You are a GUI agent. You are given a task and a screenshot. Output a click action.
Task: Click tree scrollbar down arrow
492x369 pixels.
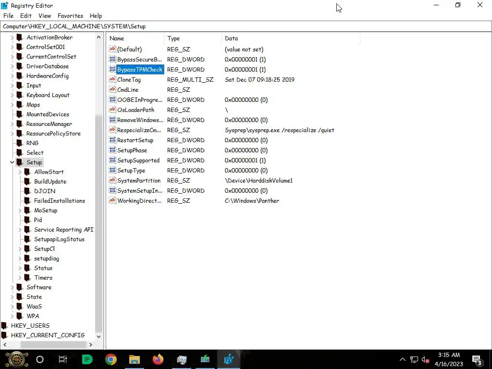click(98, 336)
